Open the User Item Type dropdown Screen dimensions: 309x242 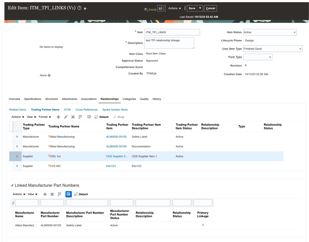(x=273, y=49)
